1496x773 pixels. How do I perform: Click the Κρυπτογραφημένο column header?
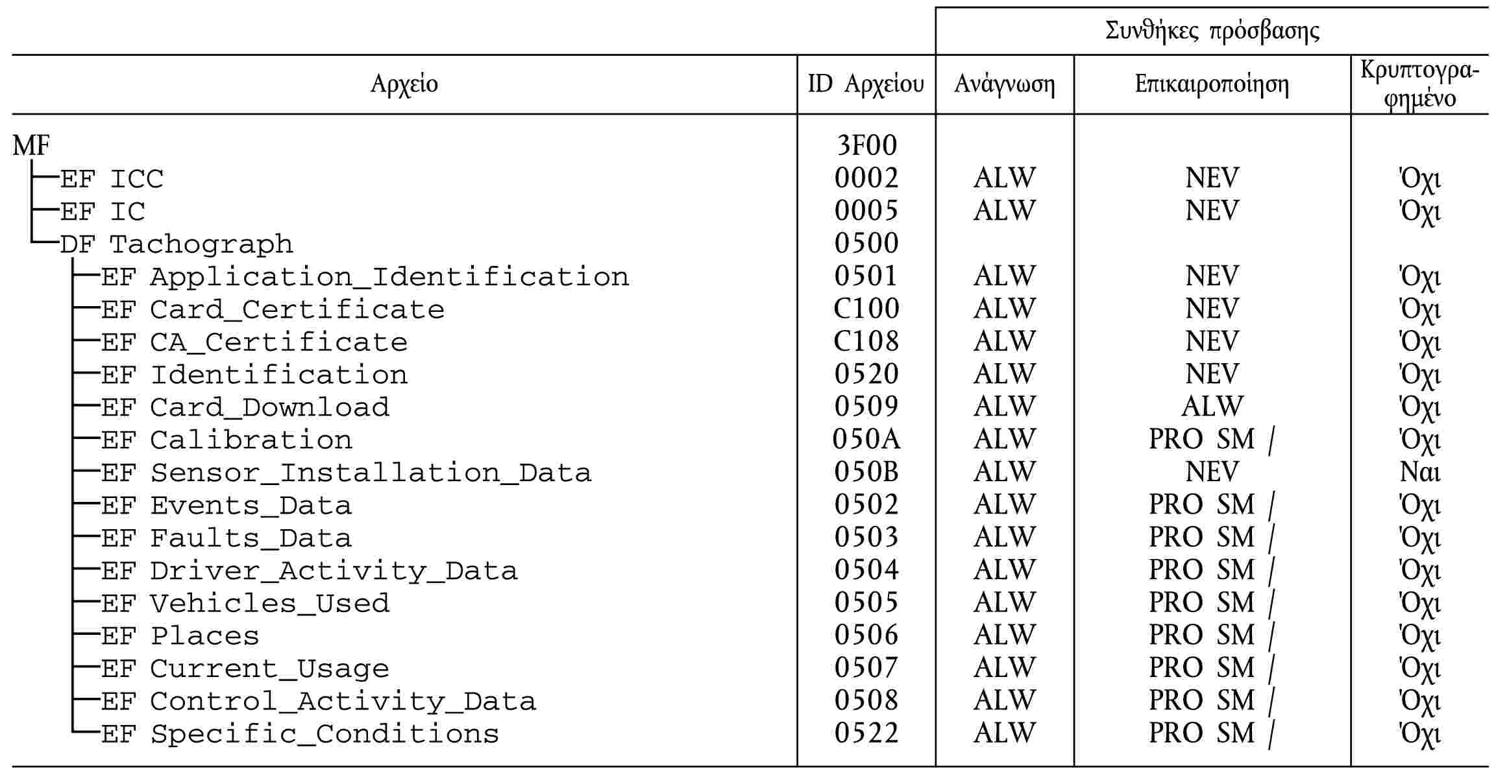coord(1419,84)
